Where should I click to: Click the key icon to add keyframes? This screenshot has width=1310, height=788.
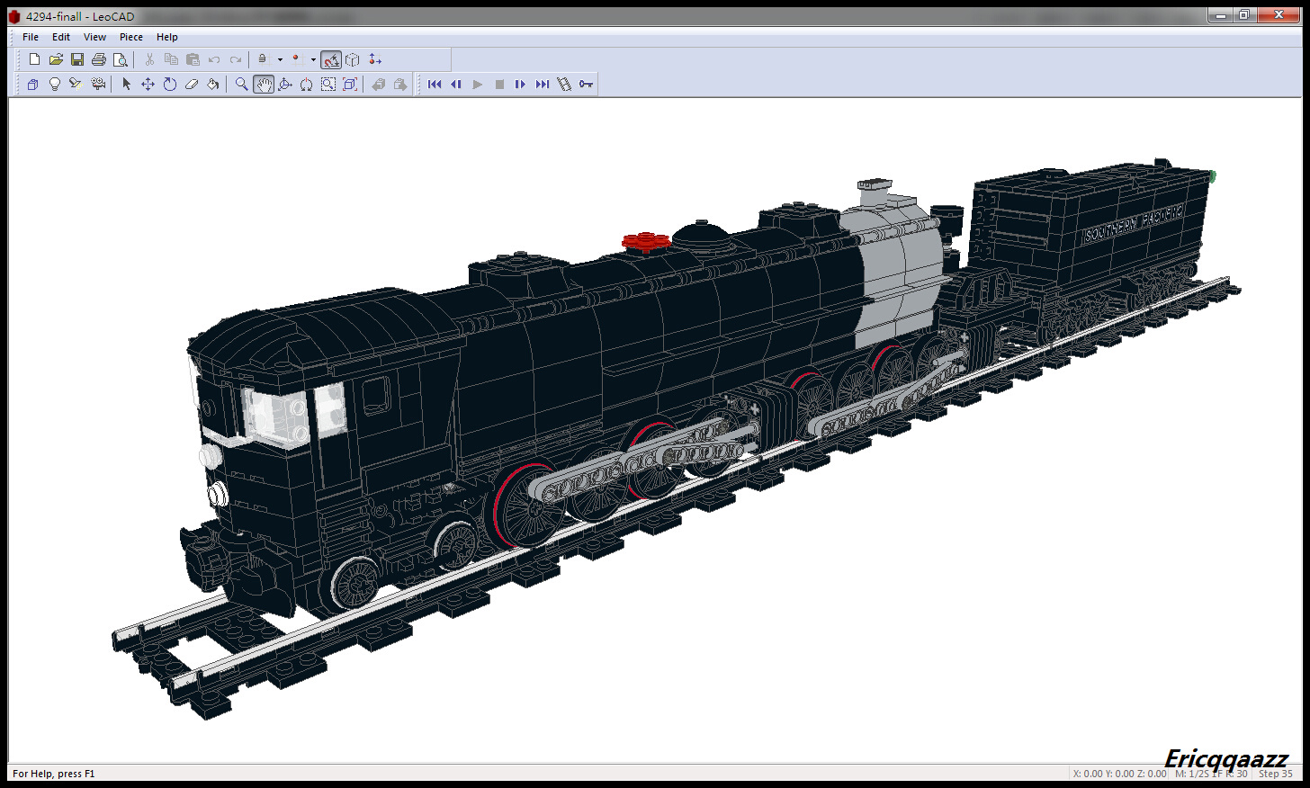585,84
